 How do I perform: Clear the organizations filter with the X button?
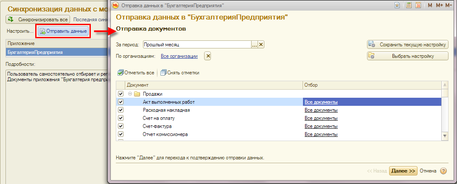(207, 56)
